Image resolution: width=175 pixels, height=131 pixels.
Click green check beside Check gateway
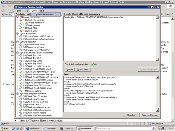(x=21, y=25)
